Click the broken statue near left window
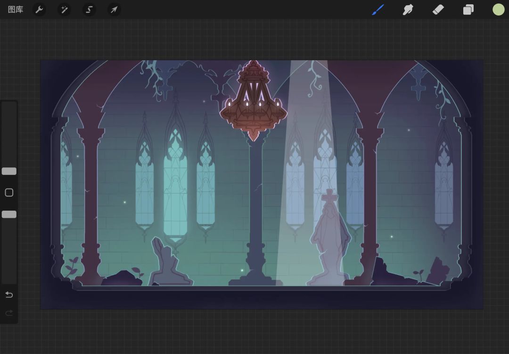The height and width of the screenshot is (354, 509). (169, 263)
